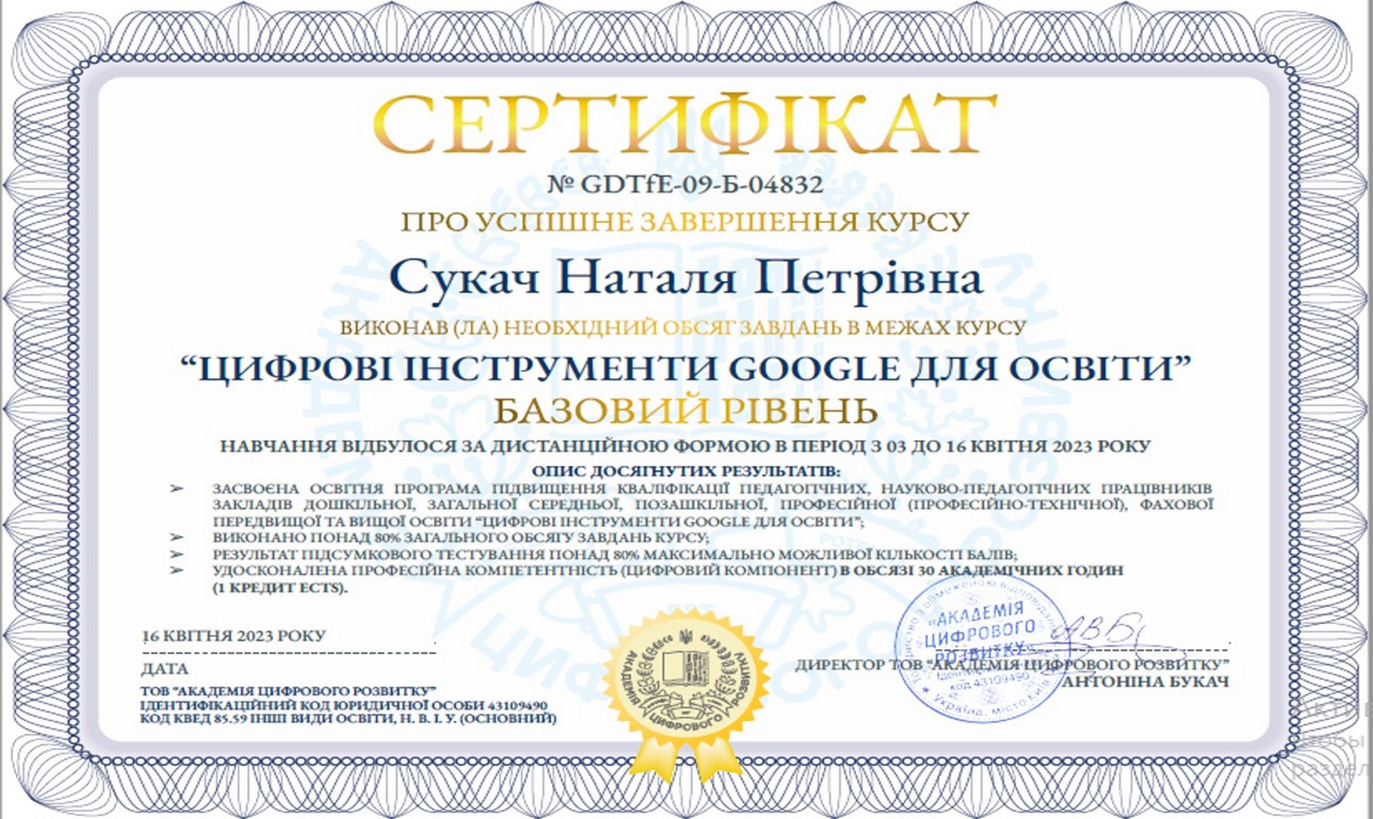Click the line КОД КВЕД 85.59 ІНШІ ВИДИ ОСВІТИ

(348, 717)
